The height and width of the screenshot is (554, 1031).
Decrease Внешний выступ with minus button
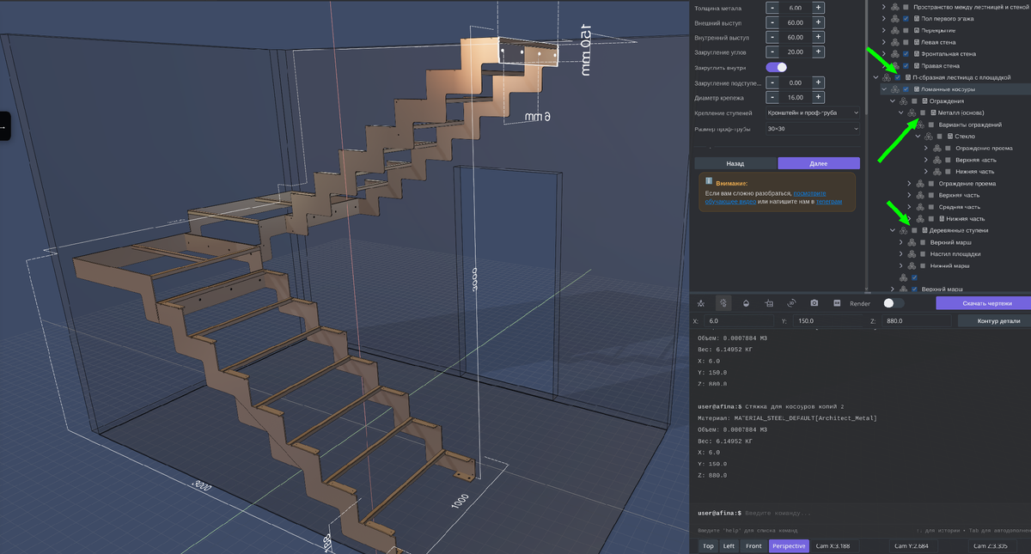tap(772, 22)
